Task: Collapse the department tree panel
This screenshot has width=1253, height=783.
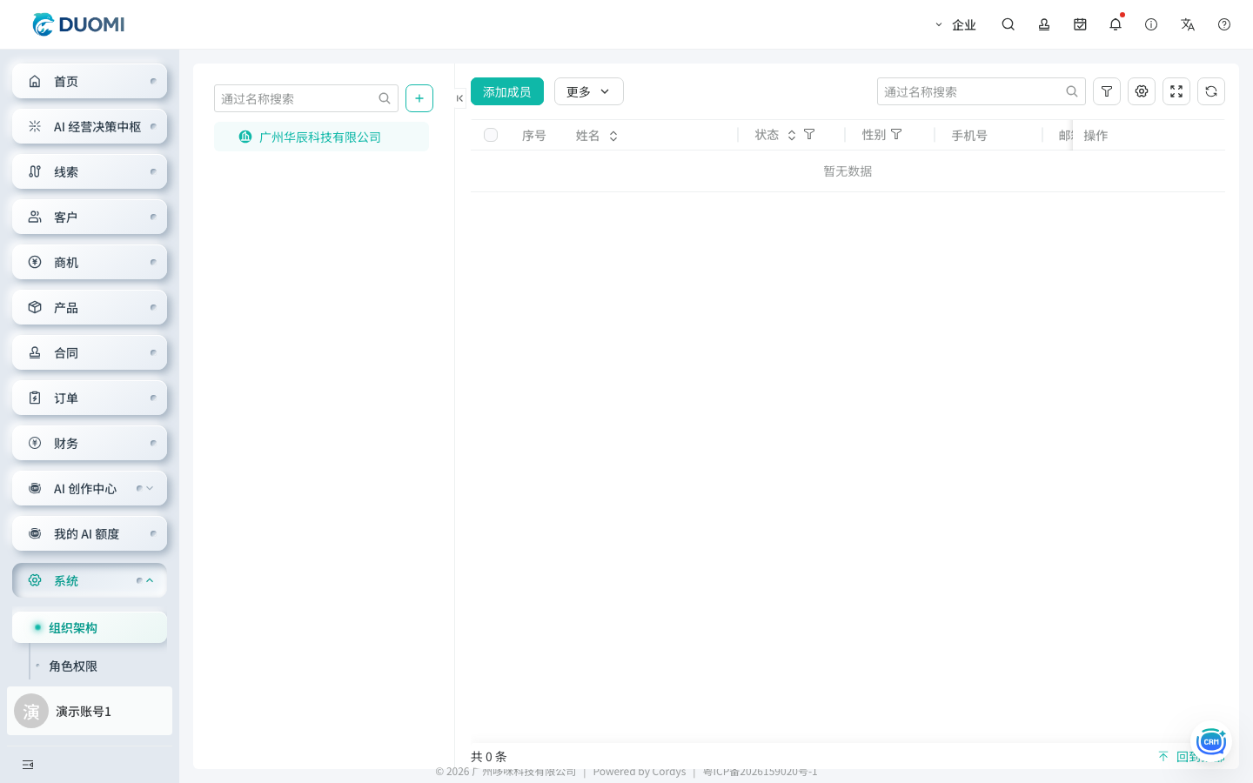Action: [x=459, y=98]
